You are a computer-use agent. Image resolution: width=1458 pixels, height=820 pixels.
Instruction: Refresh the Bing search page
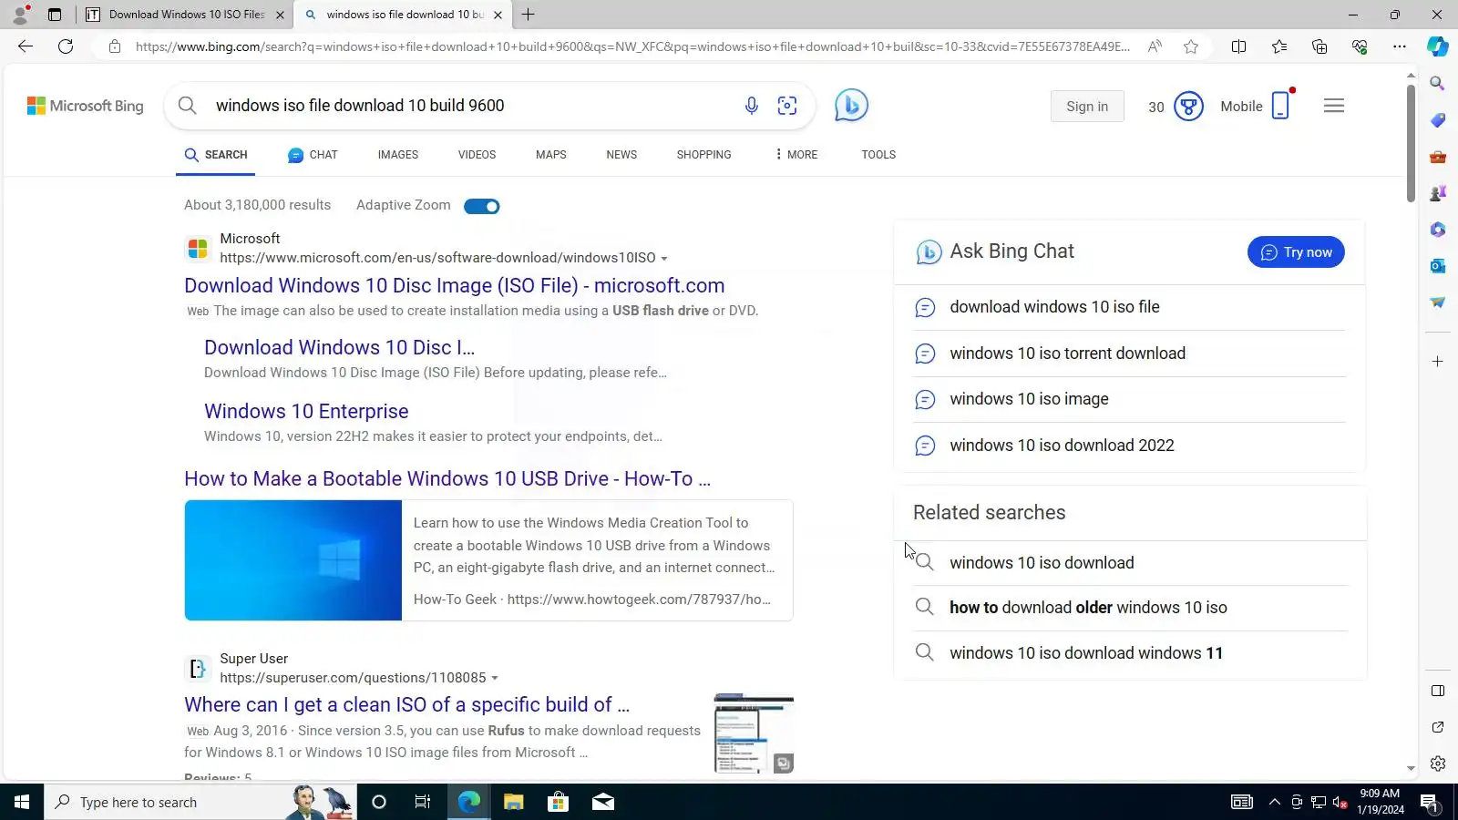point(66,46)
